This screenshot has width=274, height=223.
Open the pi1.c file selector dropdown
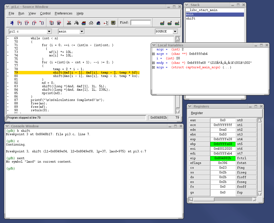coord(49,31)
